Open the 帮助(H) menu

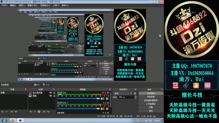(x=65, y=5)
